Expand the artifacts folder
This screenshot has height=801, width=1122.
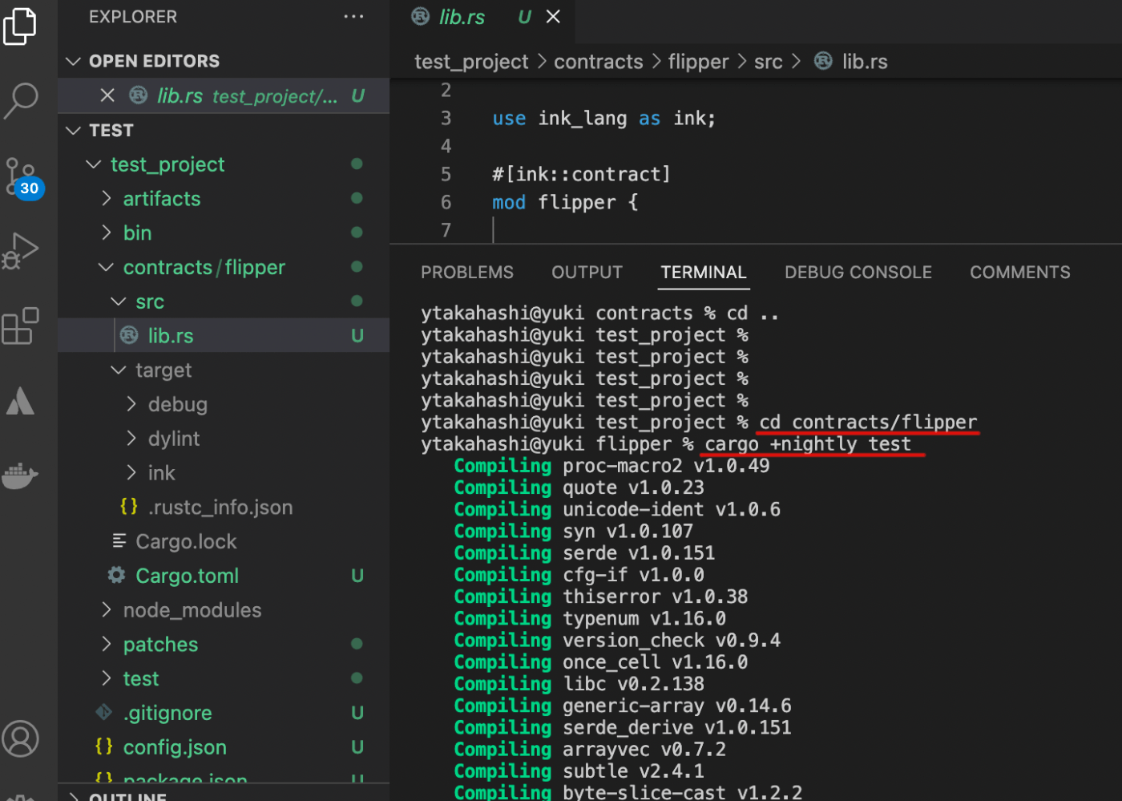pyautogui.click(x=107, y=198)
